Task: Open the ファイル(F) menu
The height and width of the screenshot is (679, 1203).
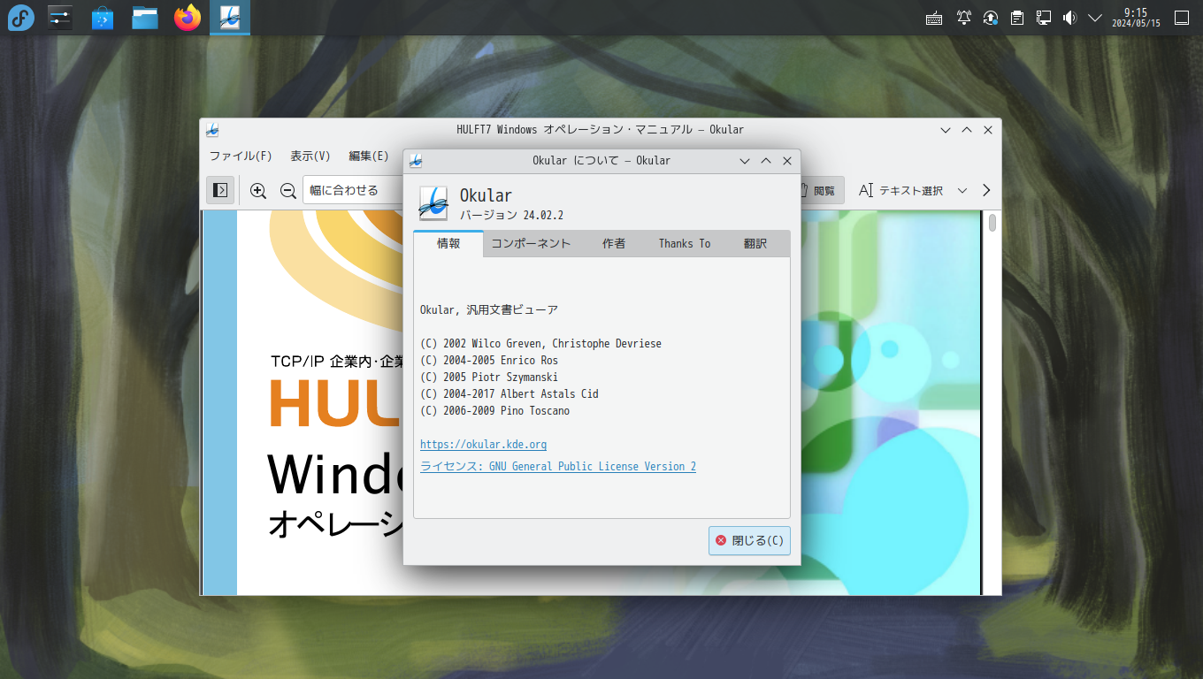Action: click(x=241, y=156)
